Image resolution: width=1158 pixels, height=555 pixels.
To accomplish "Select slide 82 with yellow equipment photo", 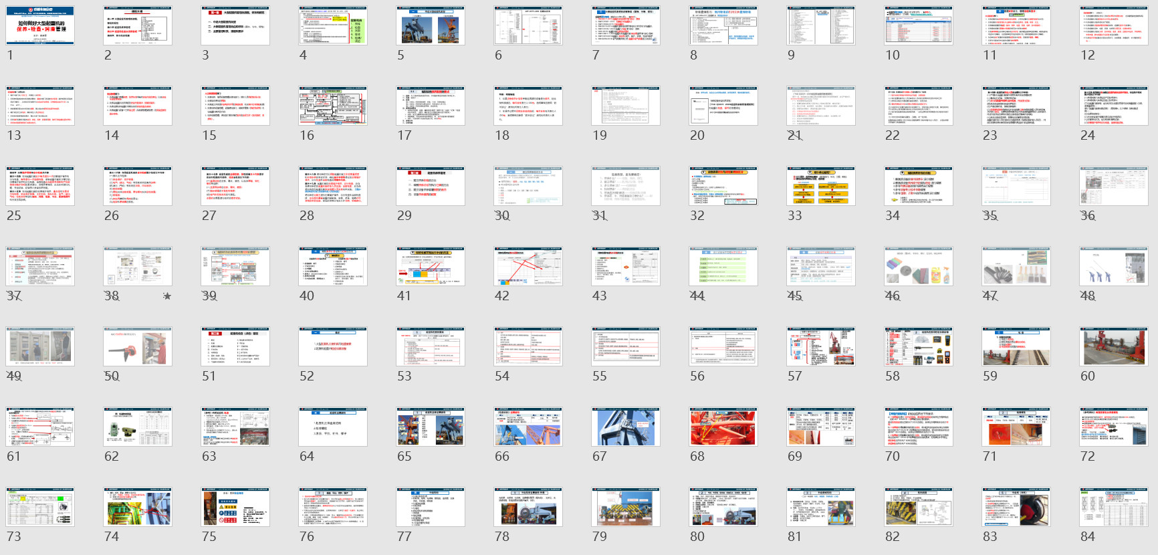I will [x=919, y=508].
